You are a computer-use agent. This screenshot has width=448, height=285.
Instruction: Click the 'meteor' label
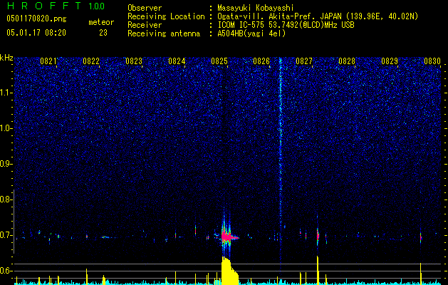click(x=101, y=22)
